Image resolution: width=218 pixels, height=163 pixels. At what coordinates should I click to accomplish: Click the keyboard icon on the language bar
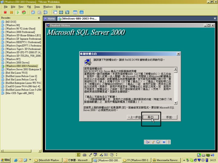click(84, 155)
